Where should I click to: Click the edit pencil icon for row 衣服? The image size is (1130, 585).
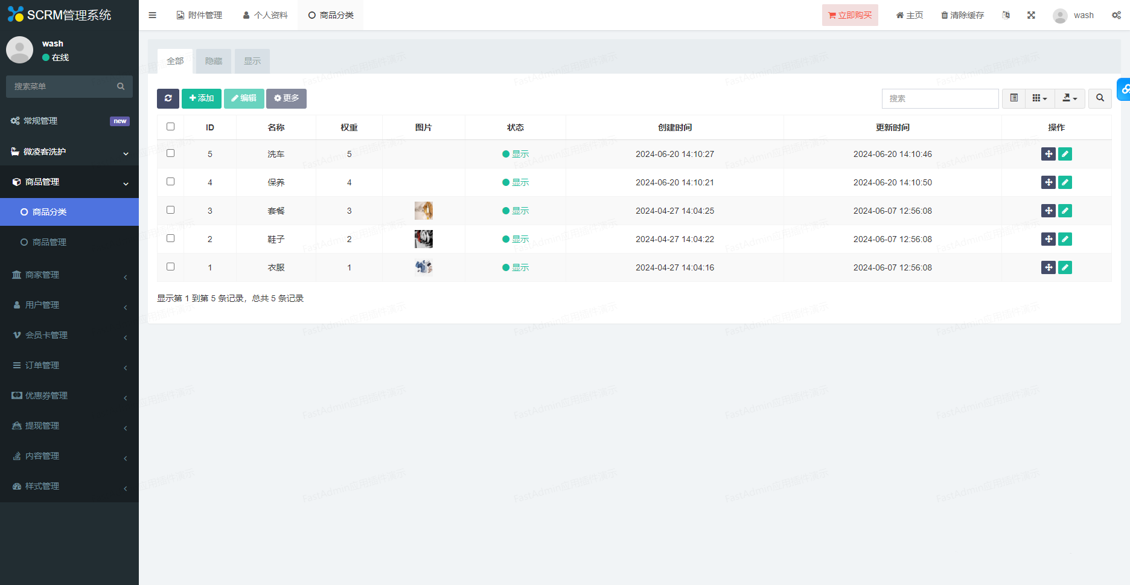tap(1065, 267)
